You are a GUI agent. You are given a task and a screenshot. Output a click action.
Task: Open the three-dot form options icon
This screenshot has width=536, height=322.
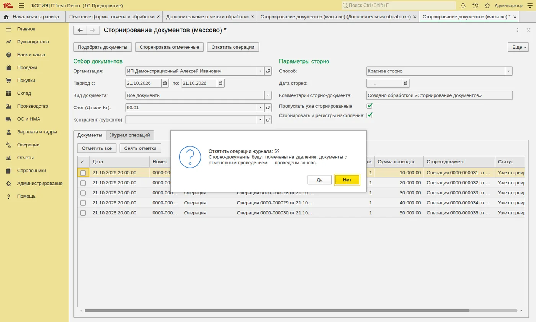click(518, 30)
